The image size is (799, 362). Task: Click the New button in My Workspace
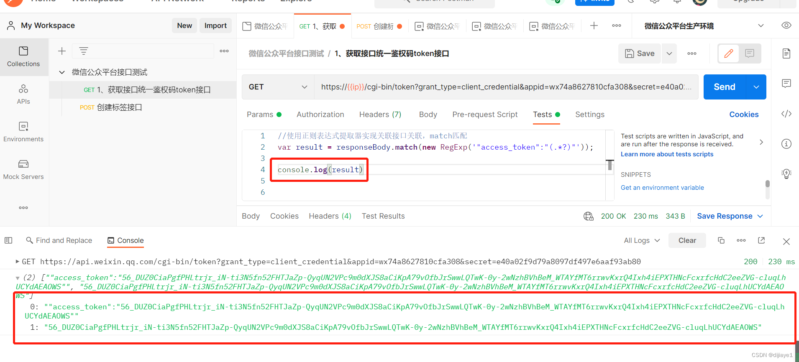click(184, 25)
